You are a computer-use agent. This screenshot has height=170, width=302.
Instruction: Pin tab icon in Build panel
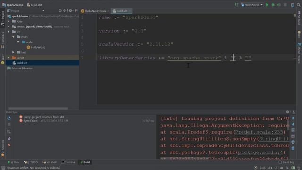pyautogui.click(x=9, y=139)
